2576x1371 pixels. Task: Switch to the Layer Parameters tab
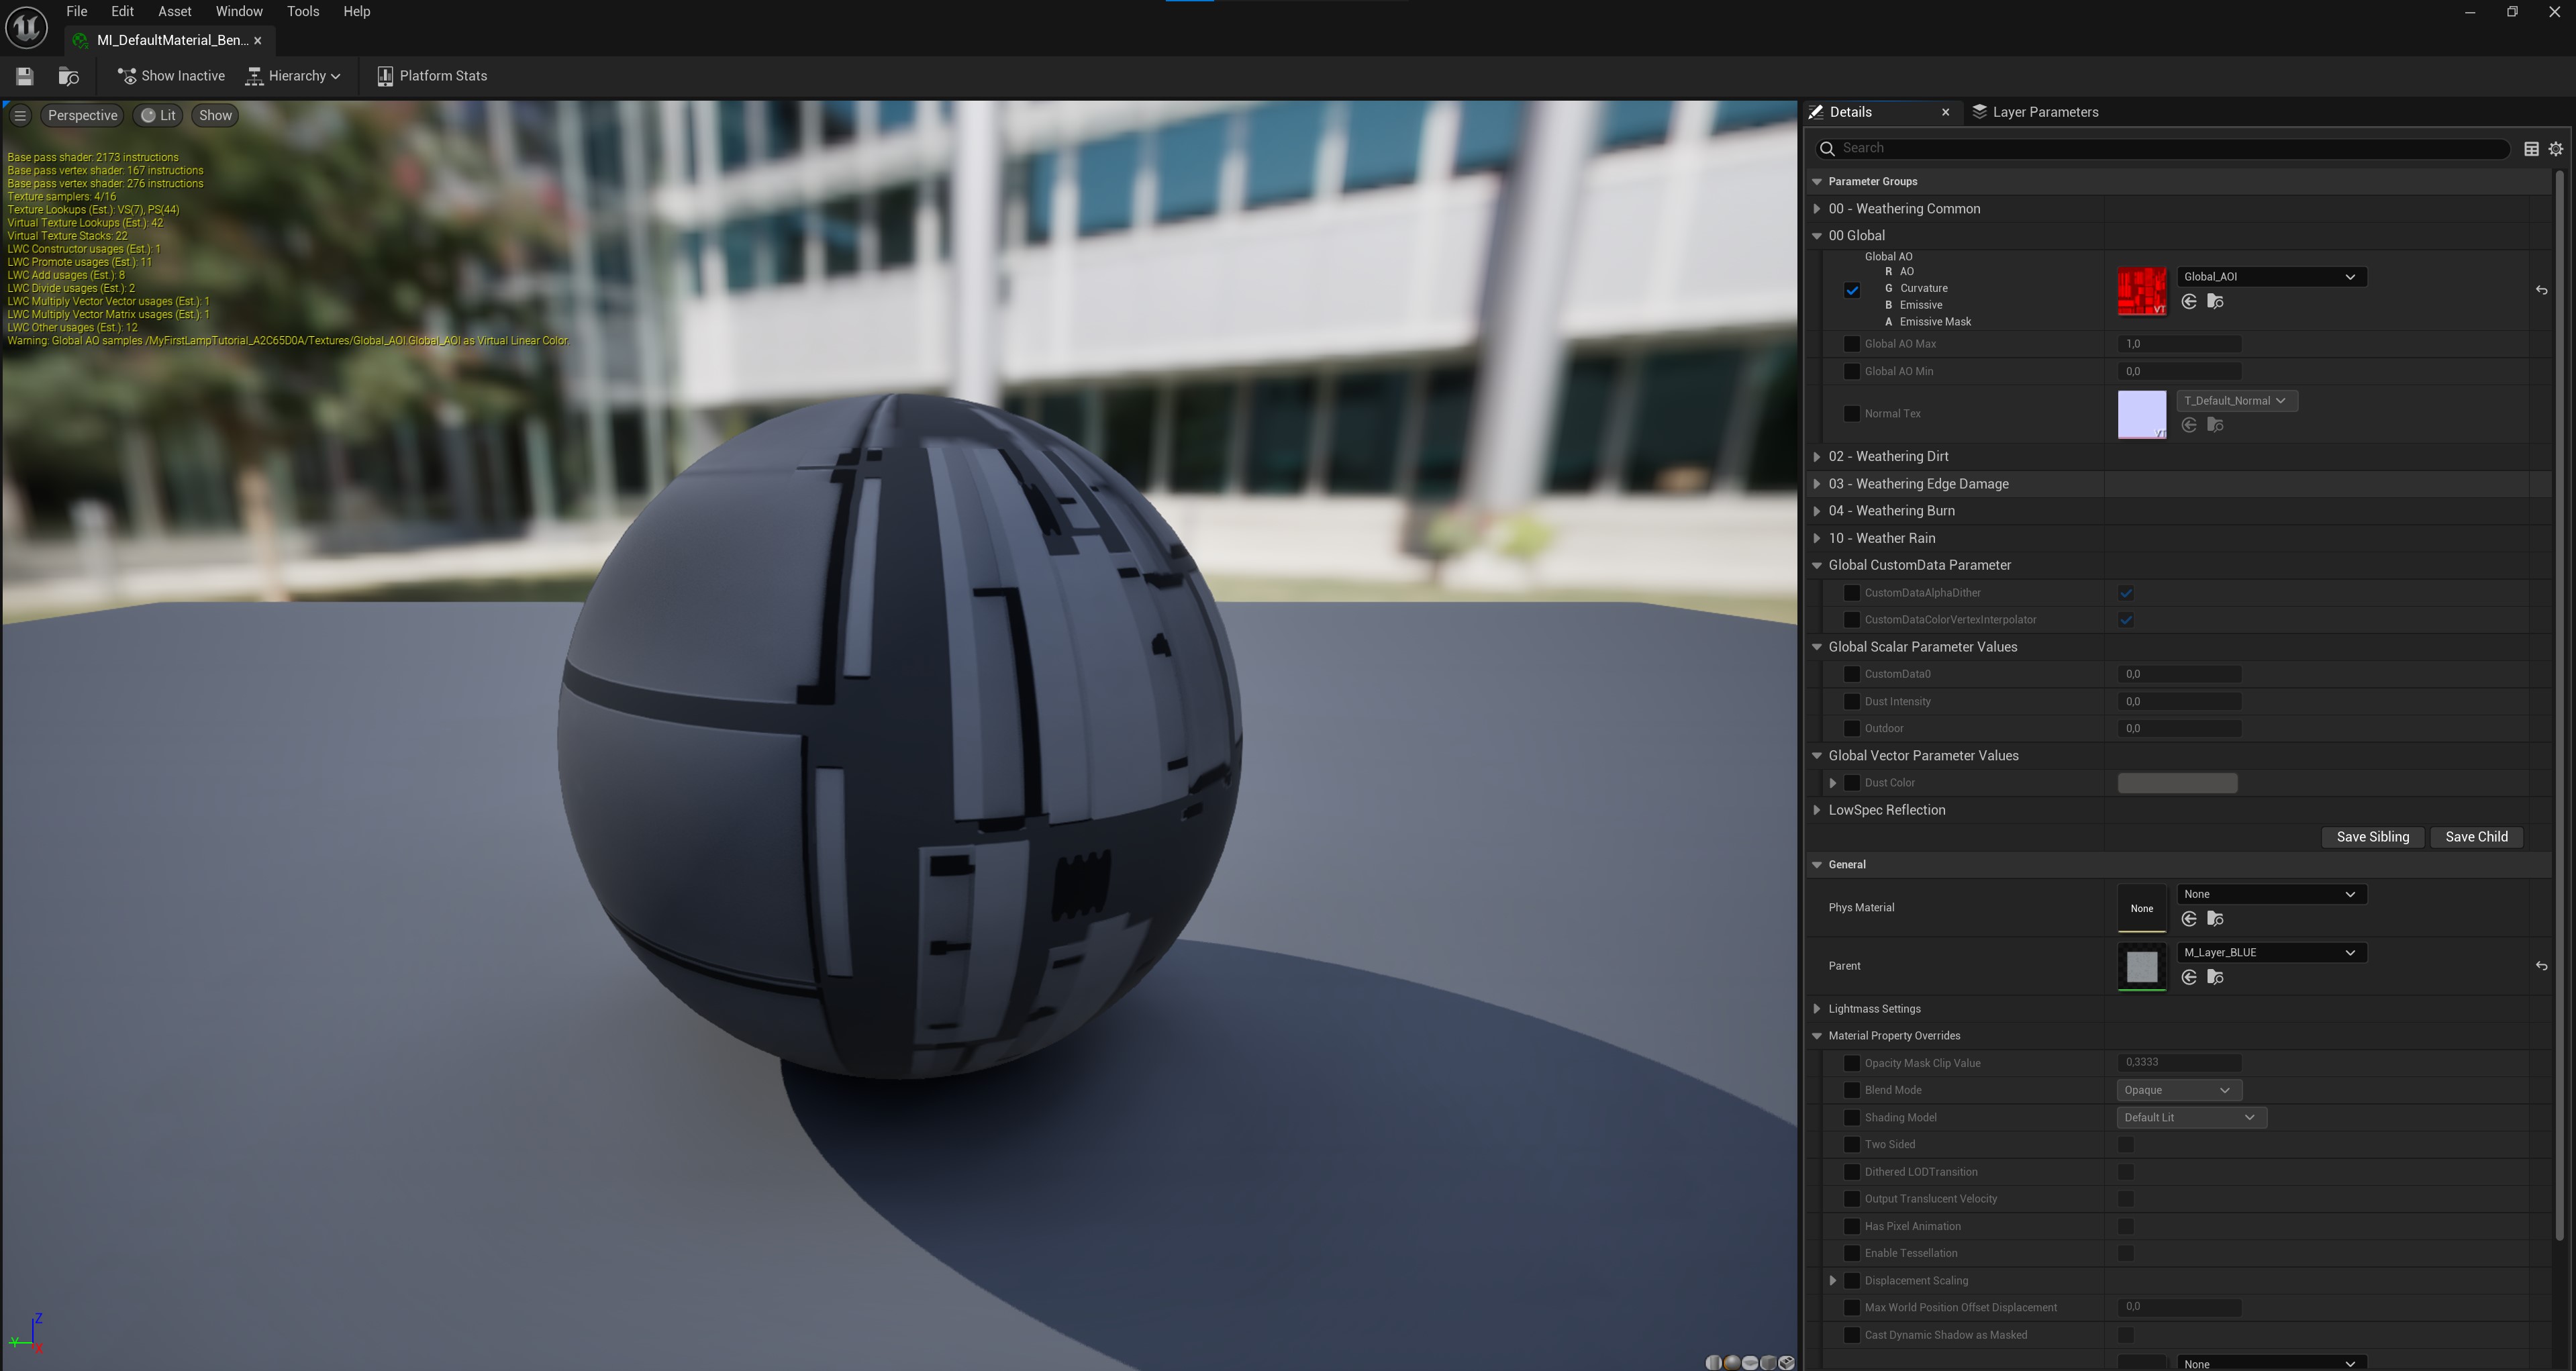(x=2035, y=112)
